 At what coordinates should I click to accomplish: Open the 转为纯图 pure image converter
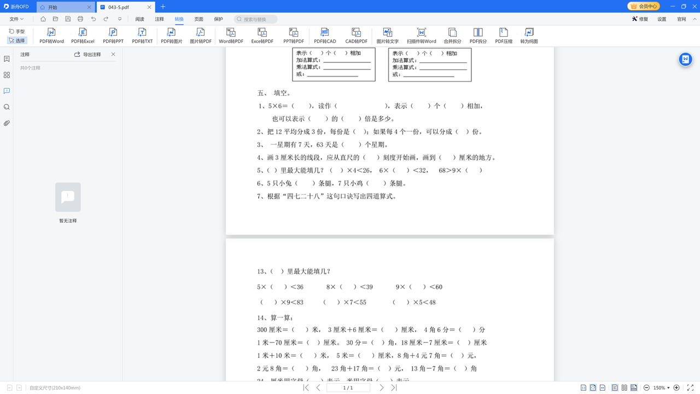[x=528, y=36]
